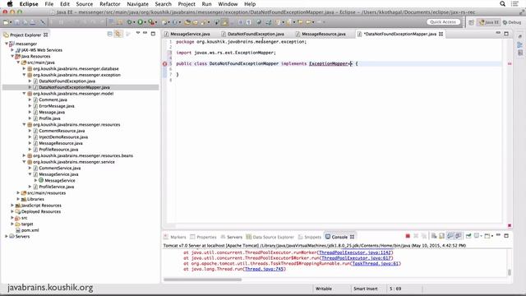Click the New file toolbar icon

coord(6,22)
